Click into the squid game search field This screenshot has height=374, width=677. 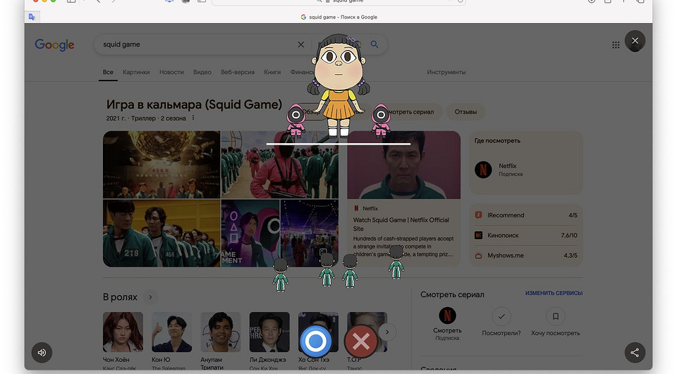[x=190, y=44]
